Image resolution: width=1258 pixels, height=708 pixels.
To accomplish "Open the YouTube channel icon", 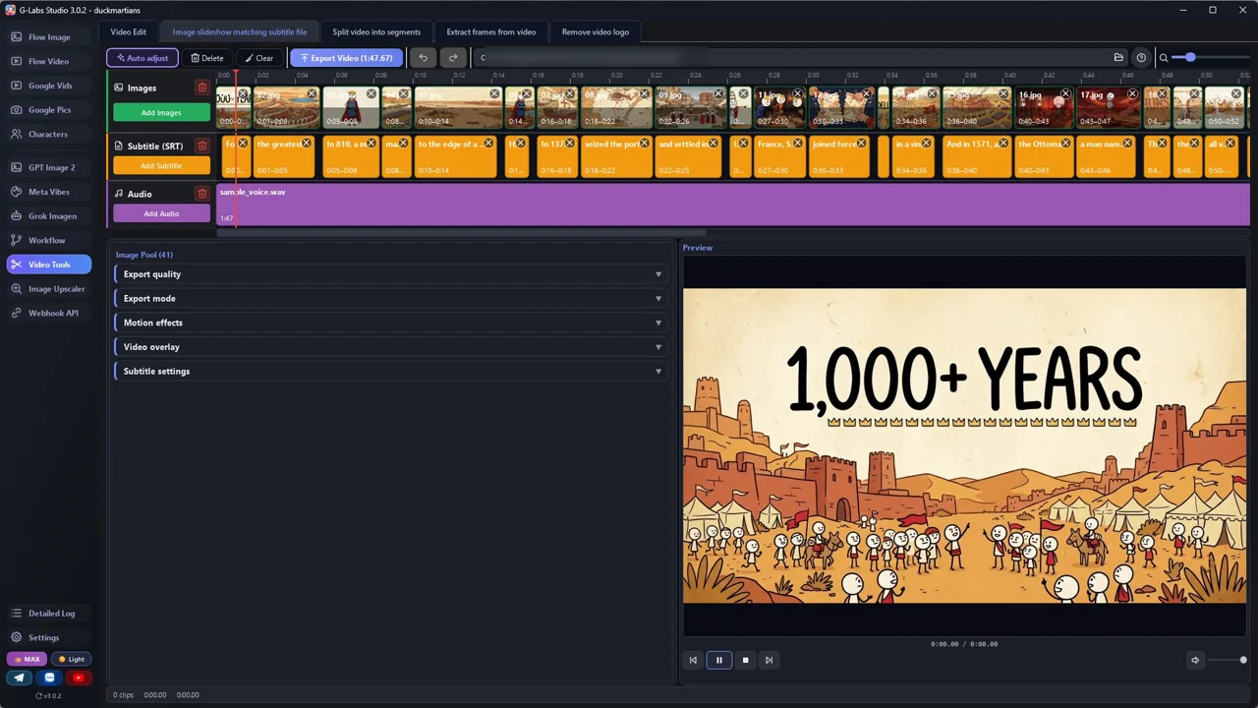I will click(80, 678).
